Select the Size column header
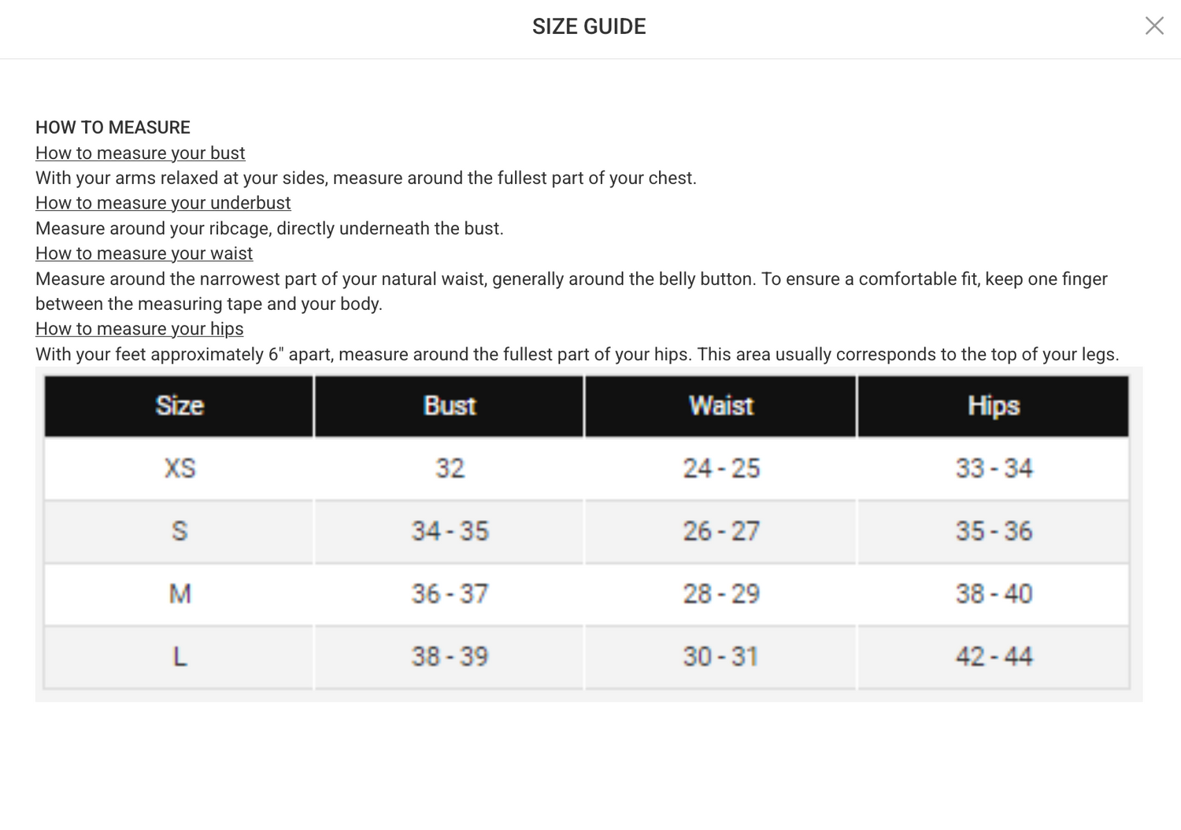The image size is (1181, 830). 180,406
